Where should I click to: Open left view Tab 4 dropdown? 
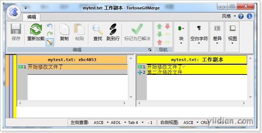[x=136, y=123]
